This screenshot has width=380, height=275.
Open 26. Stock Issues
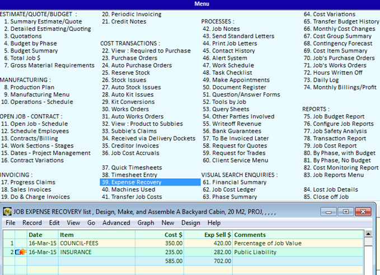[124, 80]
